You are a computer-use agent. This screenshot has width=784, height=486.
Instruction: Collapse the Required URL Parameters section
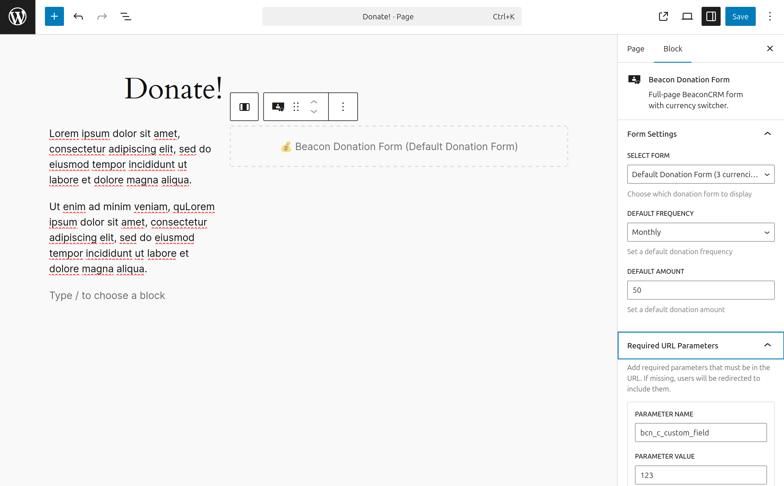(x=768, y=345)
